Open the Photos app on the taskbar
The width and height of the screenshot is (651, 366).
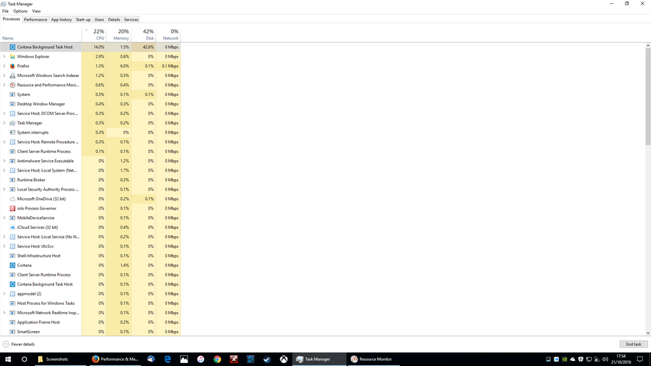[x=184, y=360]
